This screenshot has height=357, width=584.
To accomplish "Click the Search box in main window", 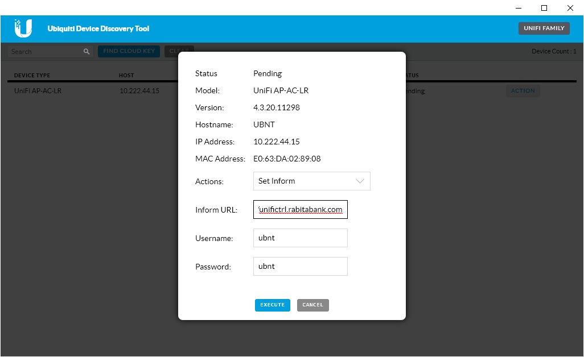I will pyautogui.click(x=50, y=52).
